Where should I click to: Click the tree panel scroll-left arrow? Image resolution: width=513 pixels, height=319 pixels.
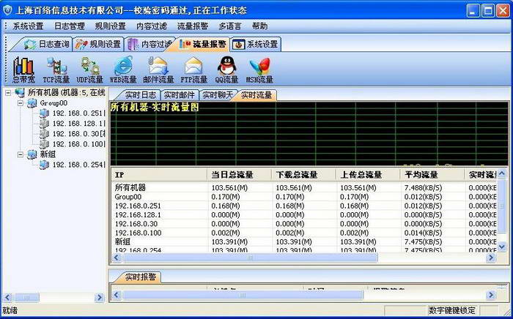pos(7,298)
